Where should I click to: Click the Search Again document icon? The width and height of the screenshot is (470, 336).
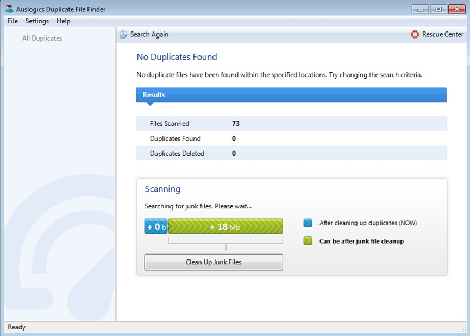[x=123, y=34]
